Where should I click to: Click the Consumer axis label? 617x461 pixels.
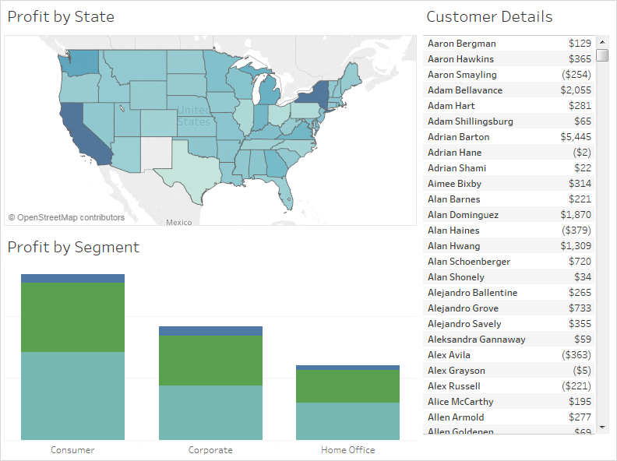(x=72, y=450)
